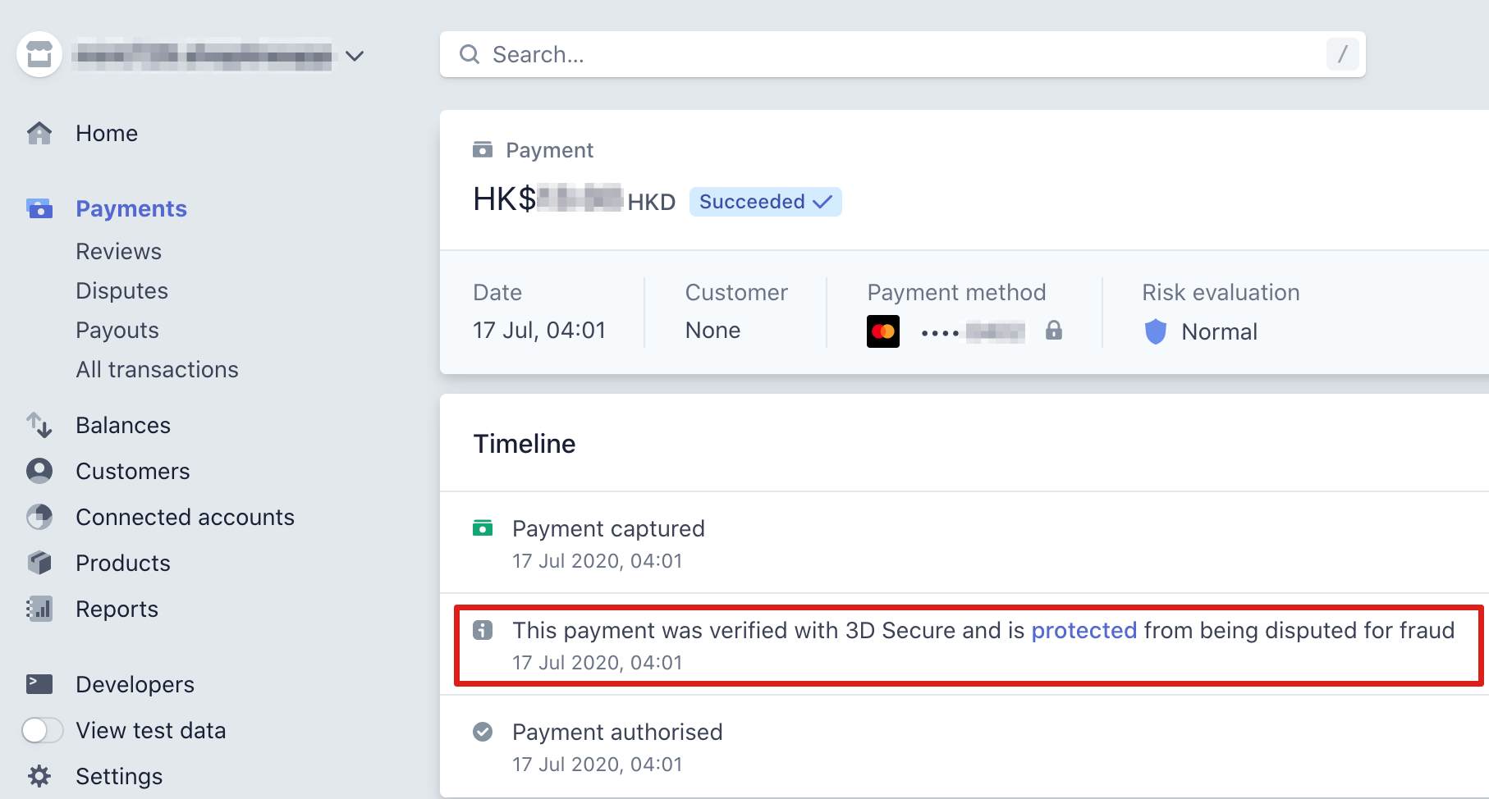This screenshot has height=799, width=1489.
Task: Follow the "protected" link in timeline
Action: pos(1084,630)
